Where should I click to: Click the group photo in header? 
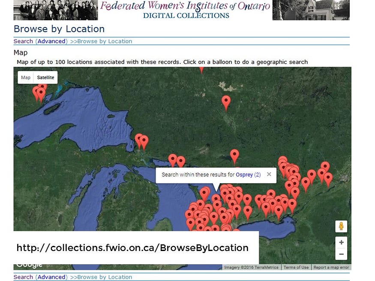(x=56, y=10)
